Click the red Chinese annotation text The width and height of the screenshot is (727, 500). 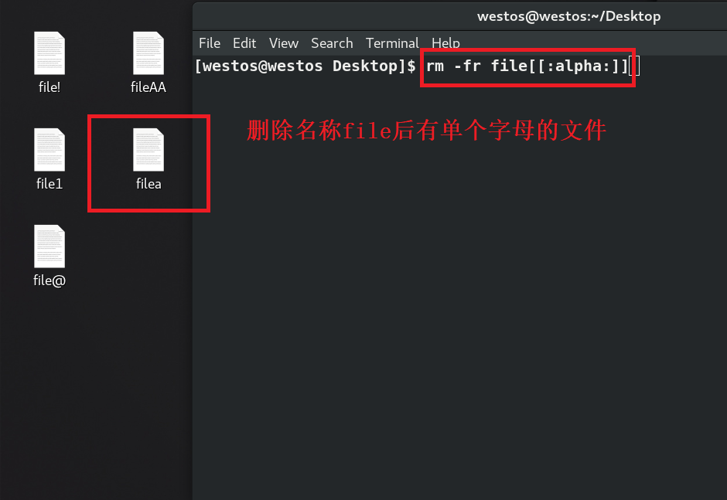click(426, 130)
